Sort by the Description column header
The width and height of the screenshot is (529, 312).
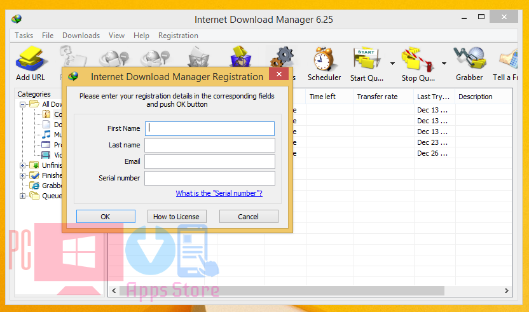pyautogui.click(x=483, y=97)
